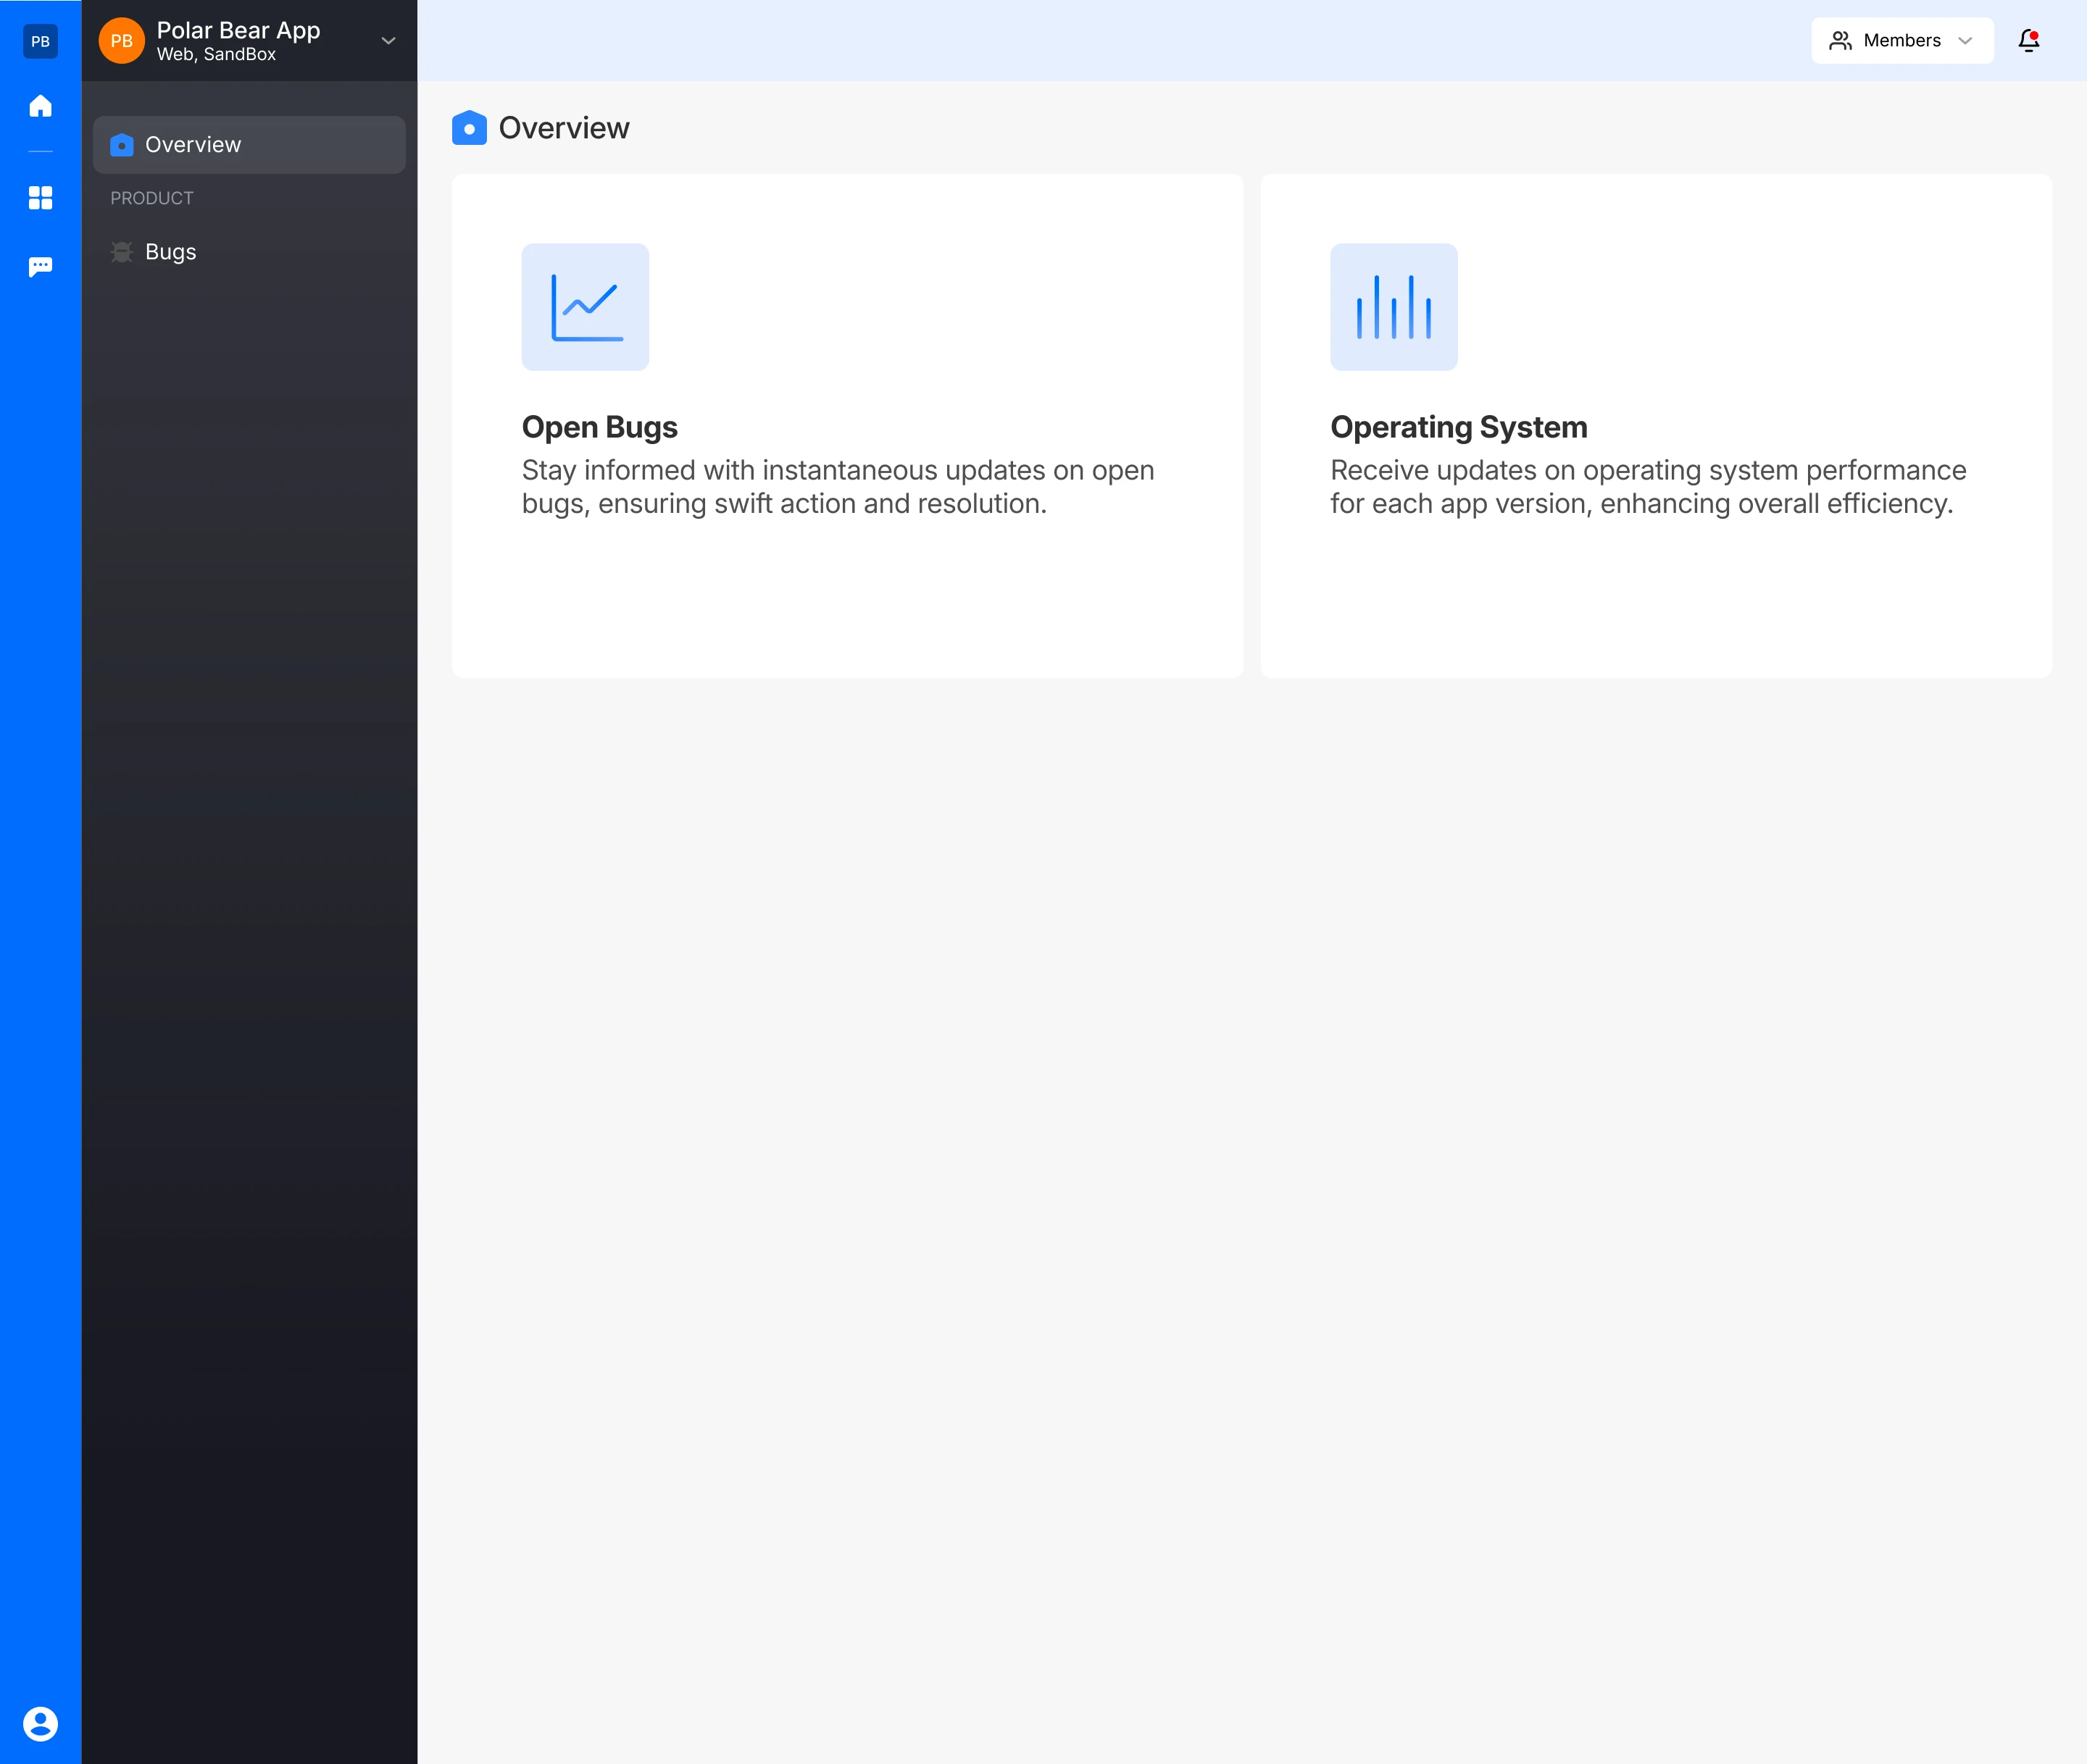Viewport: 2087px width, 1764px height.
Task: Click the Members dropdown arrow
Action: [1965, 41]
